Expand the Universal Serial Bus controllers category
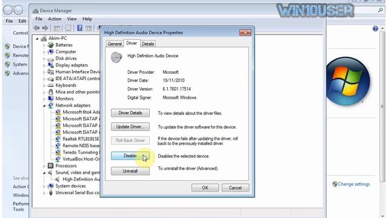The height and width of the screenshot is (218, 388). click(x=44, y=193)
